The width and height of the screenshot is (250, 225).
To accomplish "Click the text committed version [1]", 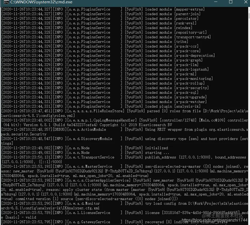I will tap(37, 199).
